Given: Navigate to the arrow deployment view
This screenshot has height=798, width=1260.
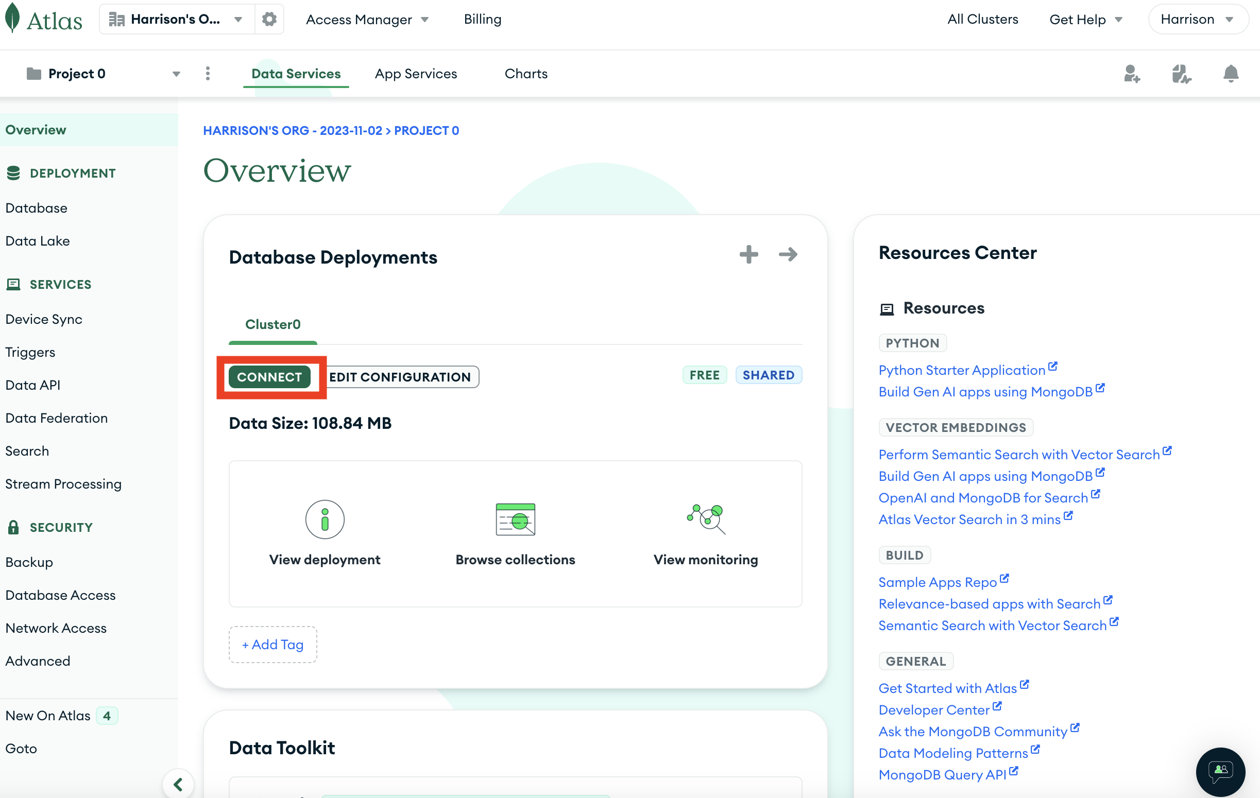Looking at the screenshot, I should coord(787,254).
